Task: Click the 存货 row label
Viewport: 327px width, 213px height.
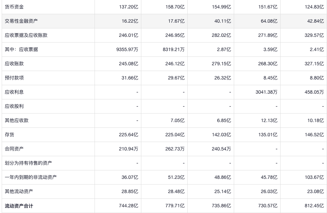Action: click(9, 135)
